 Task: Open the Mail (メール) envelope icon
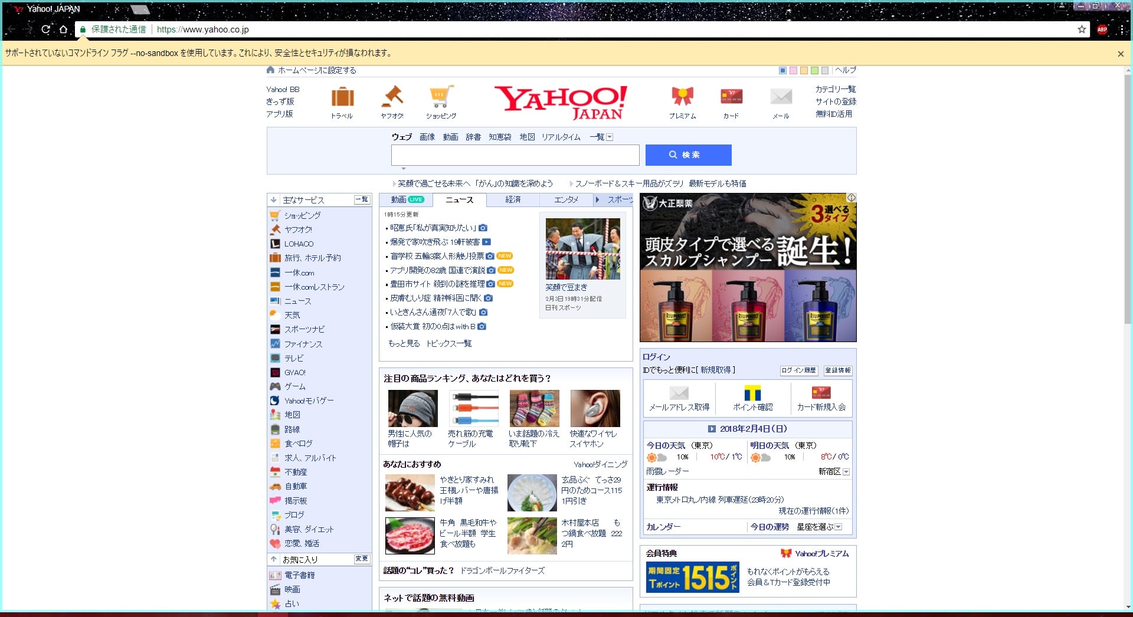(781, 96)
